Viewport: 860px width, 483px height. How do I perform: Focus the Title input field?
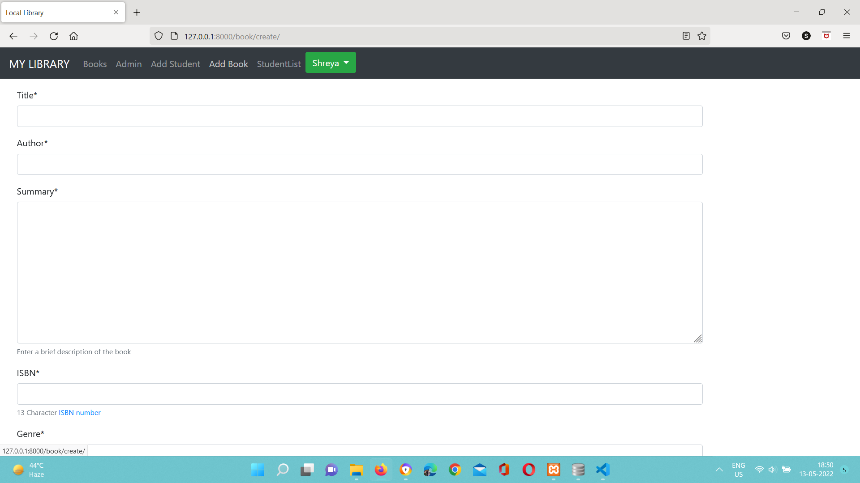point(360,116)
